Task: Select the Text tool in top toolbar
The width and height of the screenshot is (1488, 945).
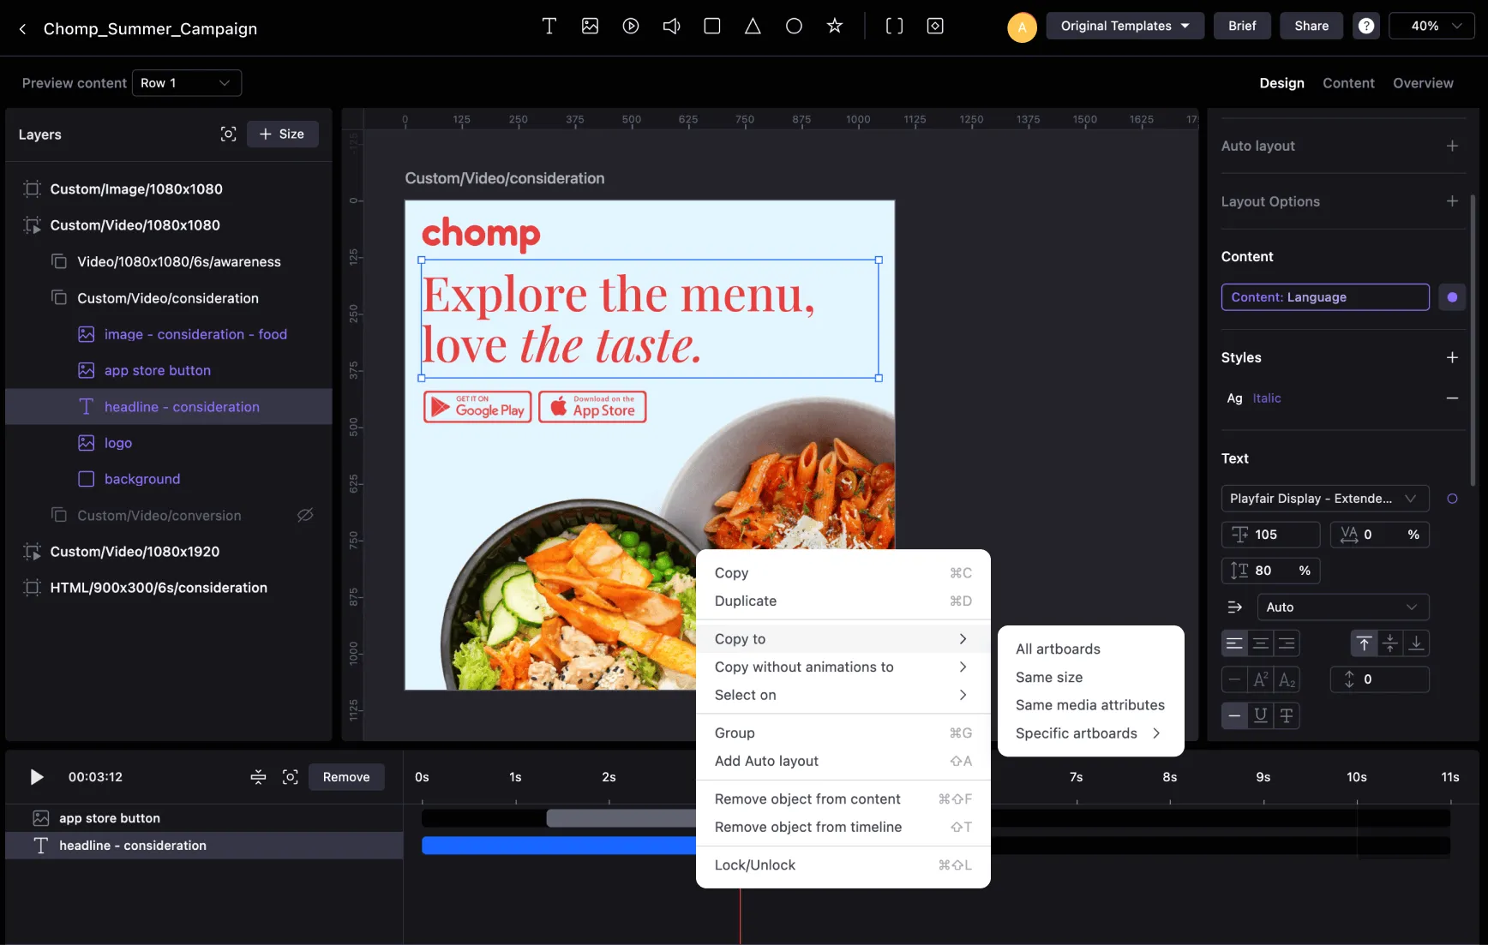Action: click(549, 26)
